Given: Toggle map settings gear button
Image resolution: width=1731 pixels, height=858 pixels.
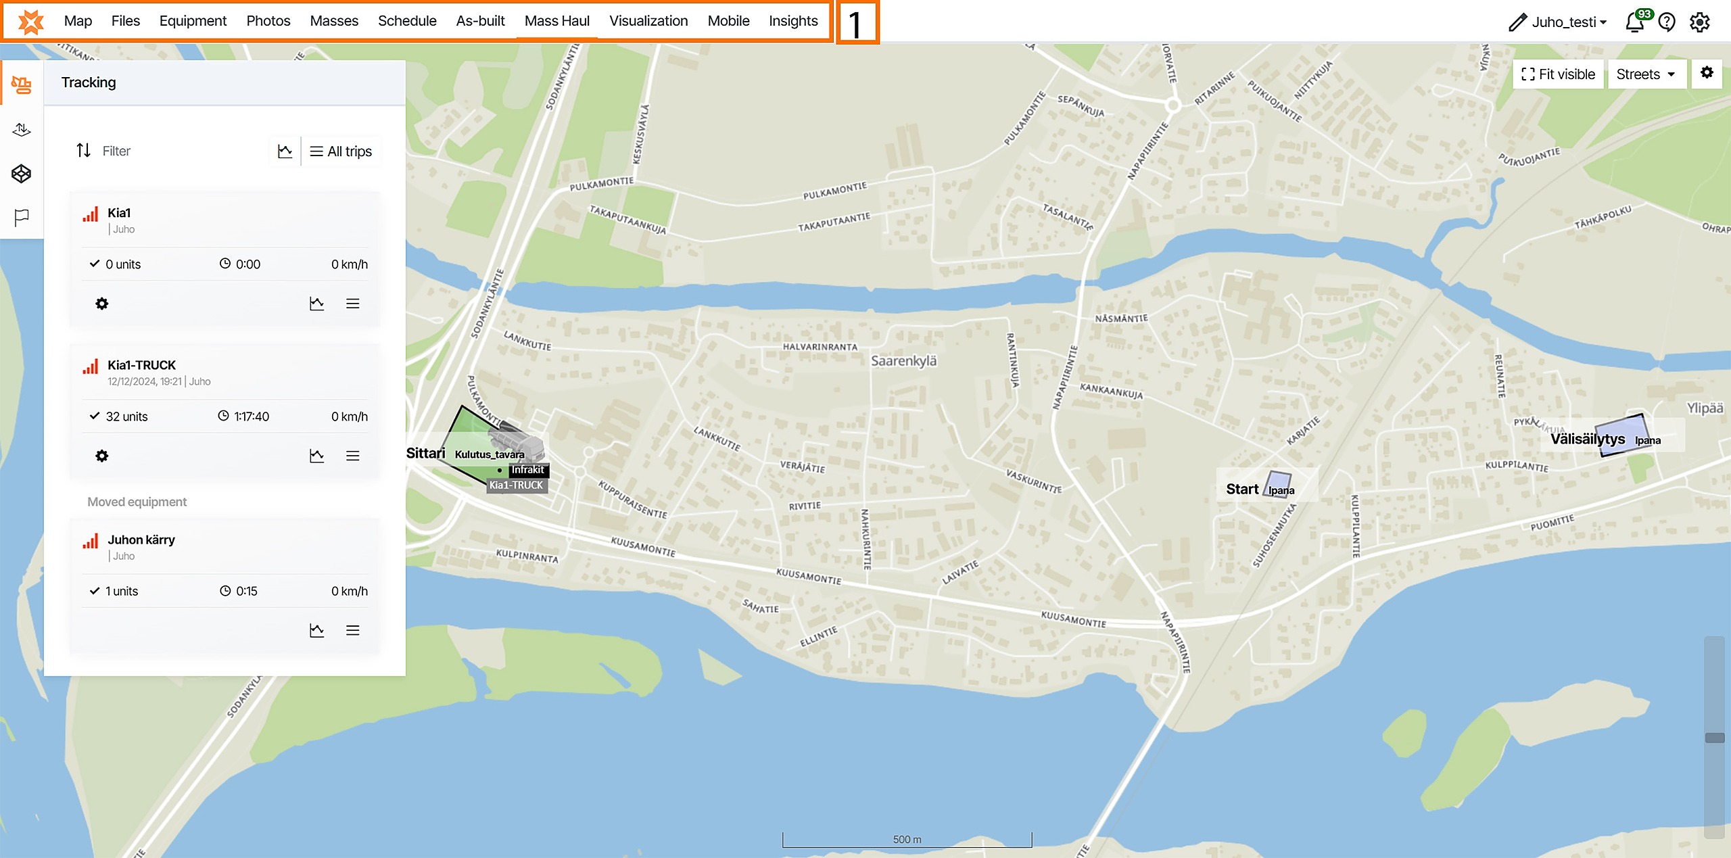Looking at the screenshot, I should (x=1707, y=73).
